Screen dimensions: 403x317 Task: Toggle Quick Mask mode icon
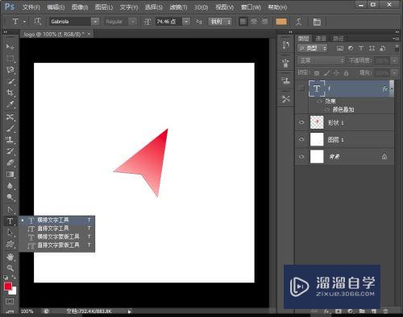coord(10,302)
